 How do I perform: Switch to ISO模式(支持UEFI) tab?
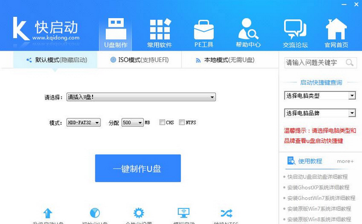click(140, 60)
